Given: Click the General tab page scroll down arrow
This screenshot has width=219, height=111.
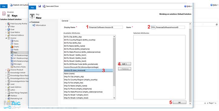Looking at the screenshot, I should coord(190,104).
